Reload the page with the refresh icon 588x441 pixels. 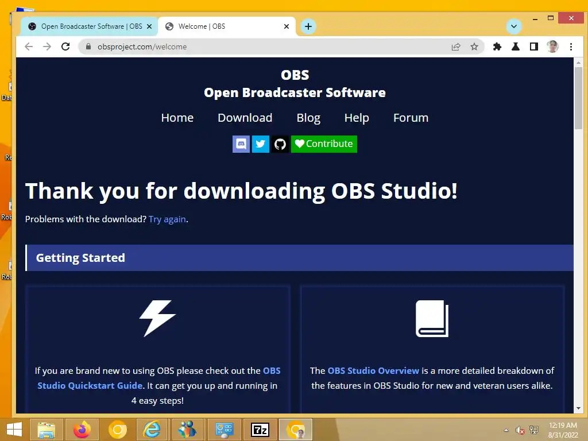click(x=65, y=47)
